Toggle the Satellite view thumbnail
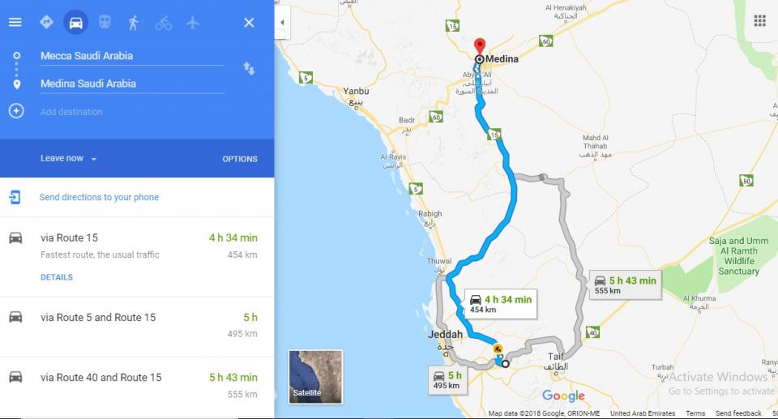 315,377
